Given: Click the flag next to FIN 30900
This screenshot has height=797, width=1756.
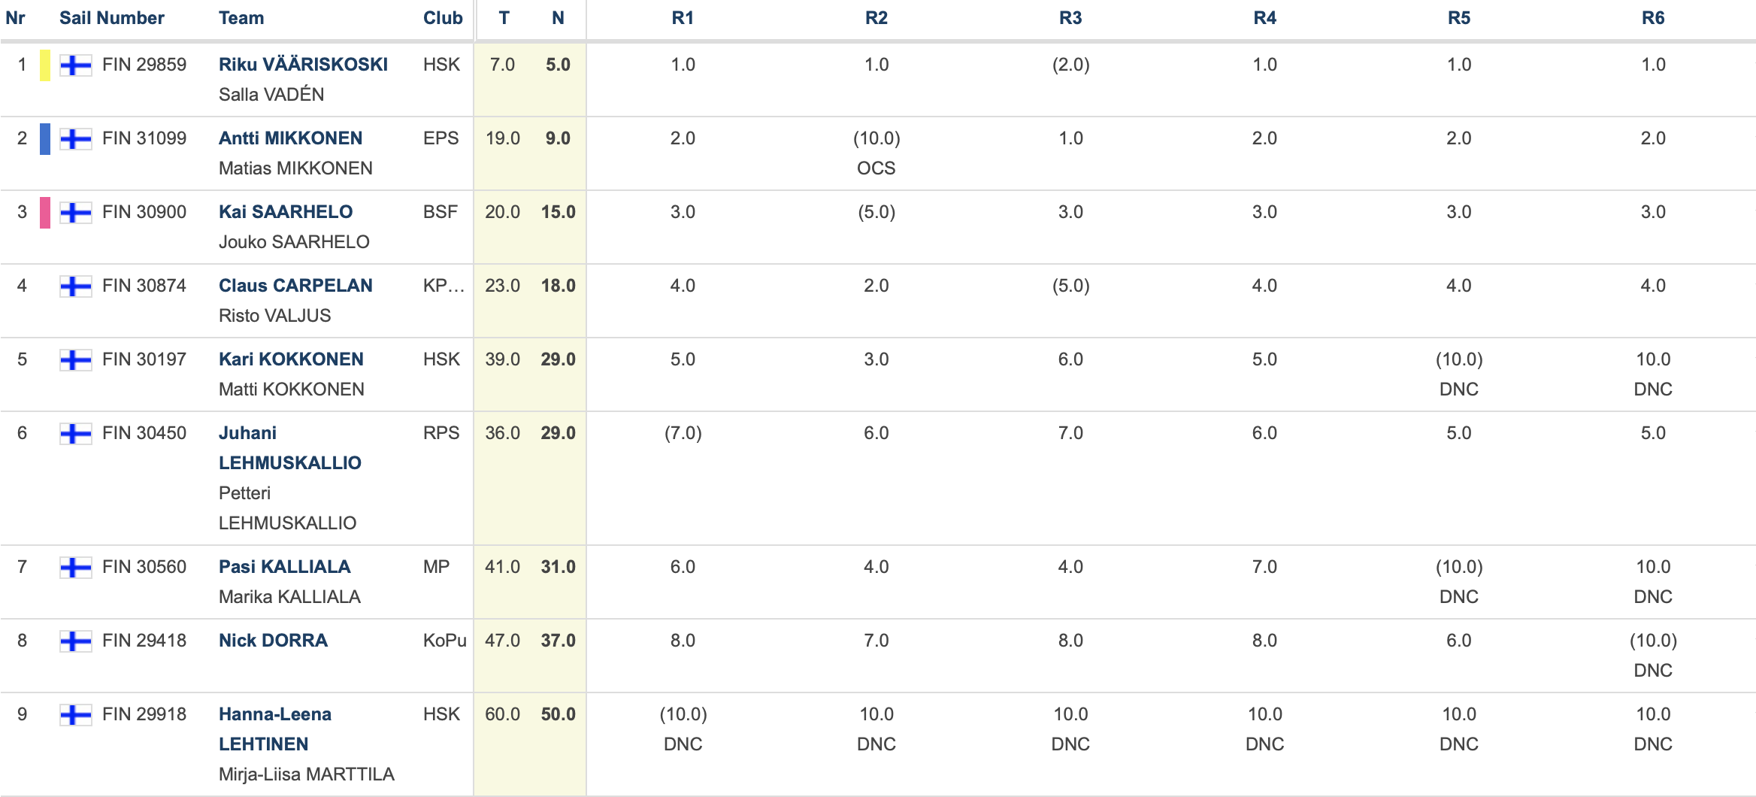Looking at the screenshot, I should (76, 213).
